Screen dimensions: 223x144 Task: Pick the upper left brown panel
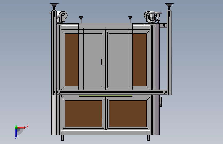tap(72, 60)
